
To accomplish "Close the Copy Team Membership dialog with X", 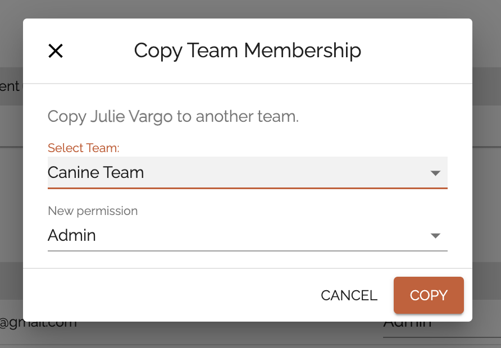I will pos(56,51).
